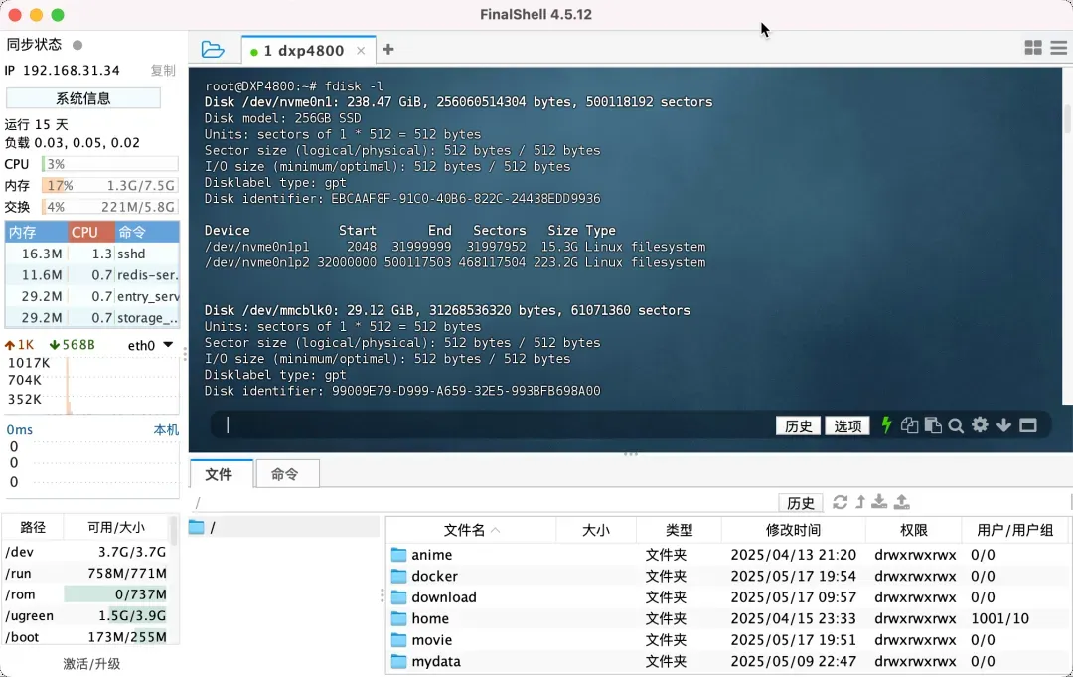The height and width of the screenshot is (677, 1073).
Task: Click the 可用/大小 column header
Action: pos(116,527)
